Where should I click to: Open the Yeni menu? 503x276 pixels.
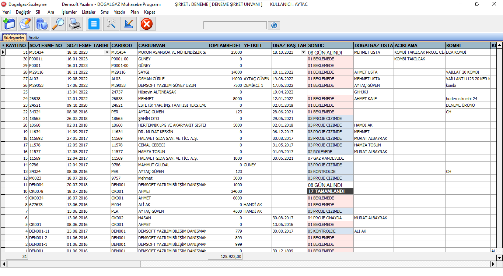click(x=7, y=12)
